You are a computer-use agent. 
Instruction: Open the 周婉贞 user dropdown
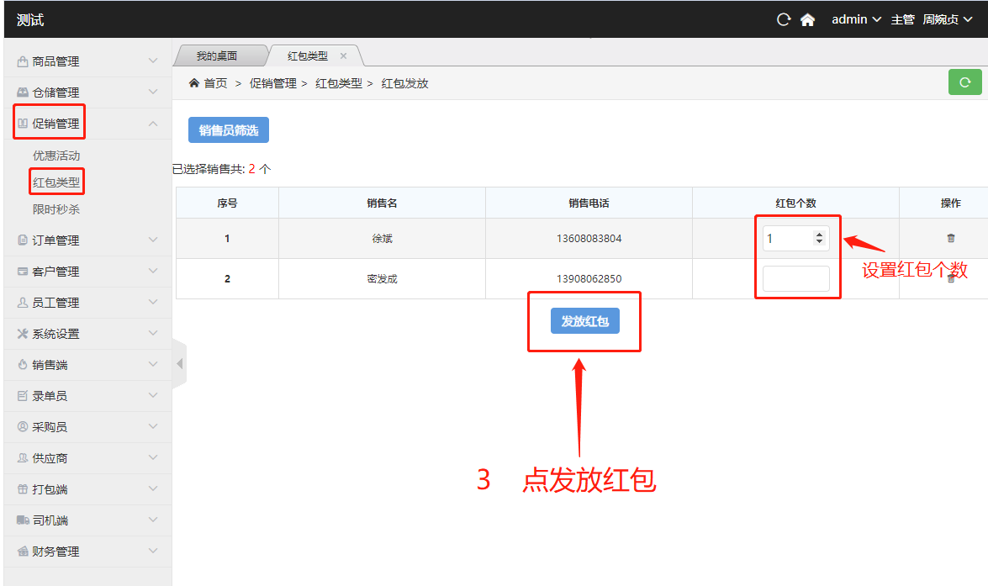pos(946,19)
